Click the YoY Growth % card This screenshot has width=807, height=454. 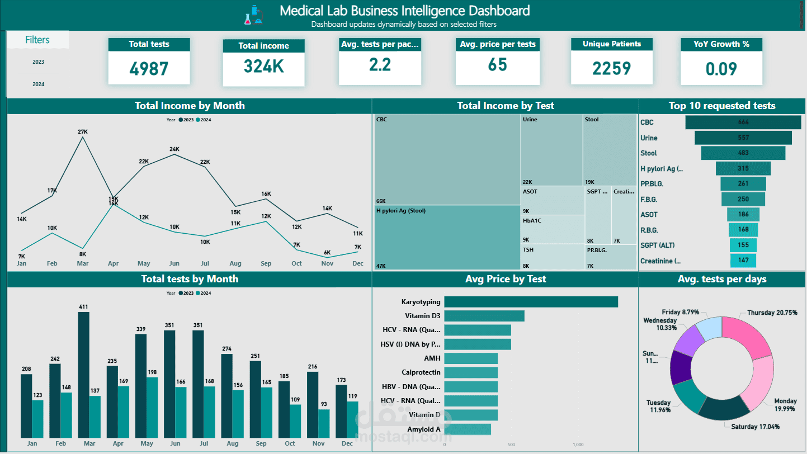[x=721, y=60]
